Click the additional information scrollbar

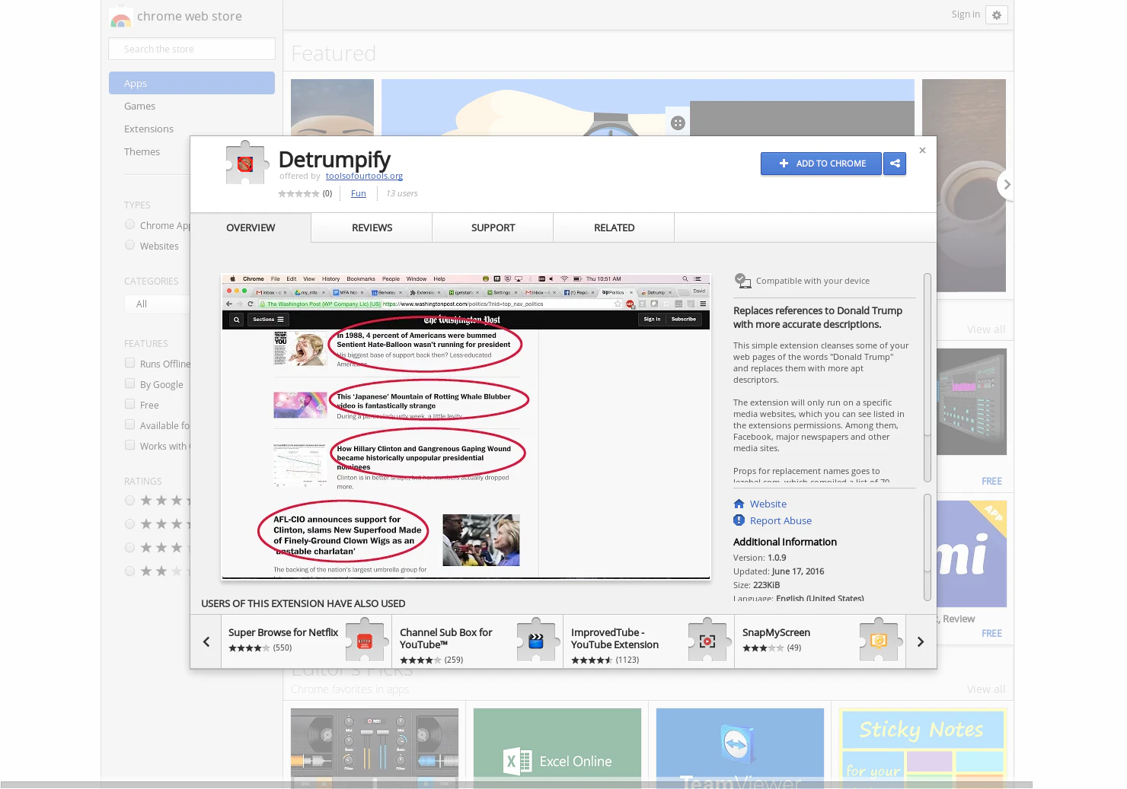click(x=927, y=547)
